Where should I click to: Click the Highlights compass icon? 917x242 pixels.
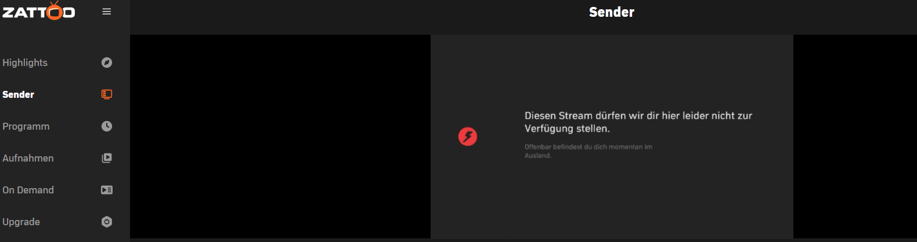click(x=107, y=63)
